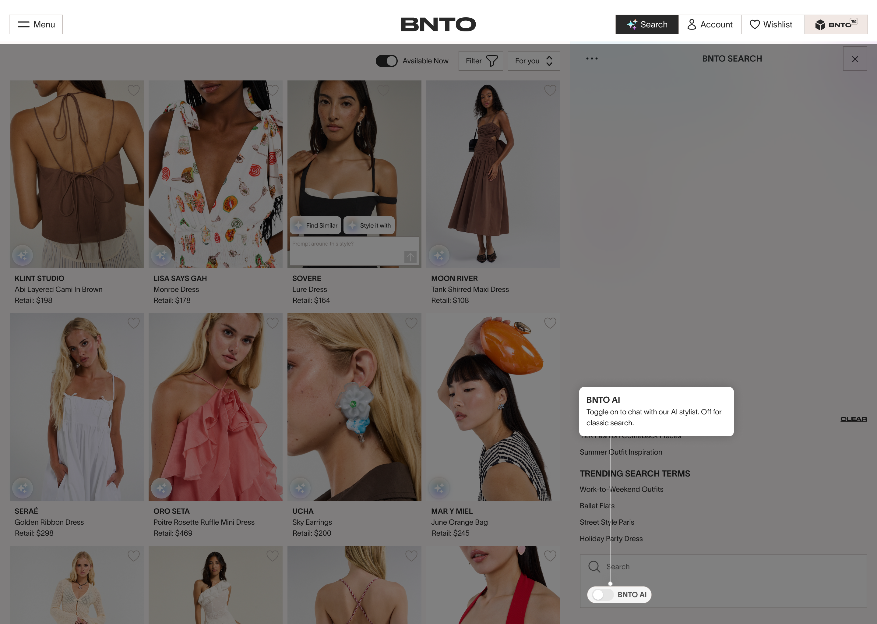
Task: Submit the style prompt with up-arrow icon
Action: pyautogui.click(x=410, y=257)
